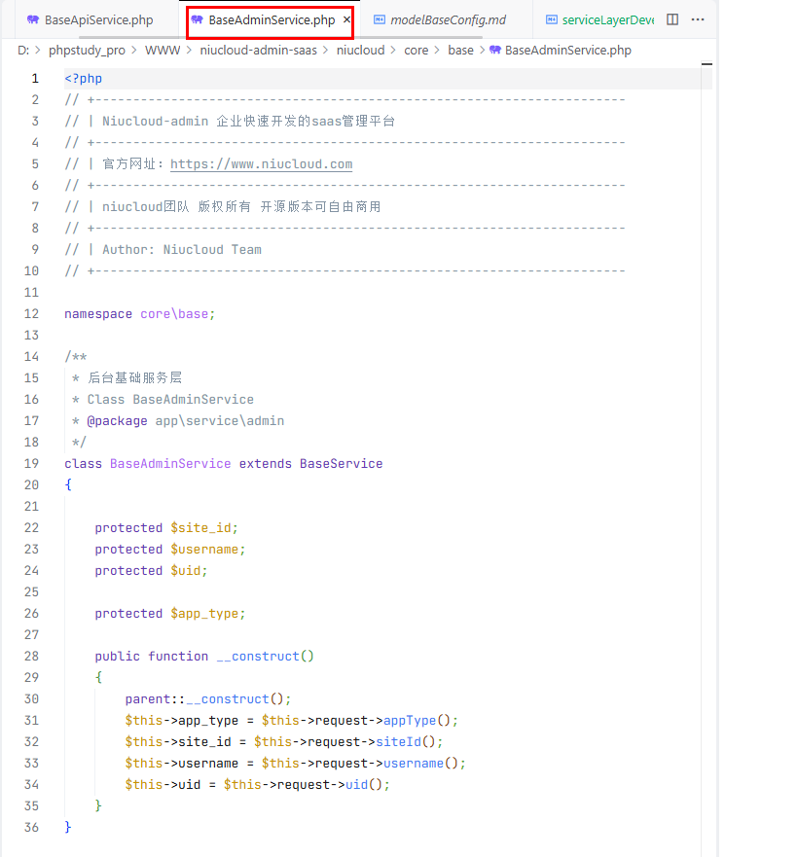Close the BaseAdminService.php tab
The height and width of the screenshot is (857, 798).
(x=346, y=19)
